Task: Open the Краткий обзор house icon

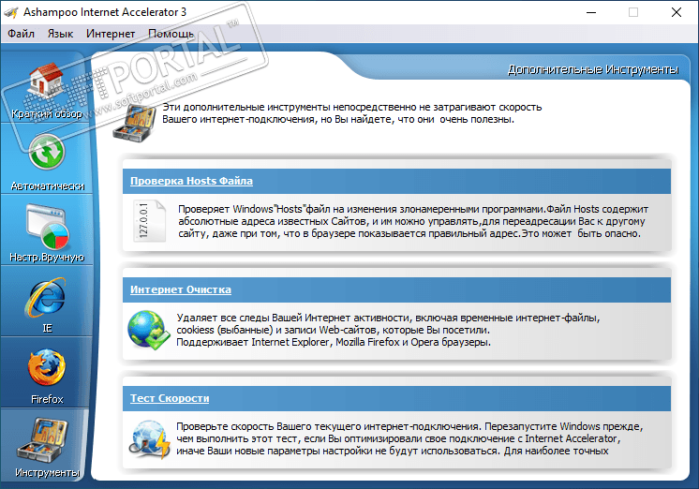Action: pos(46,81)
